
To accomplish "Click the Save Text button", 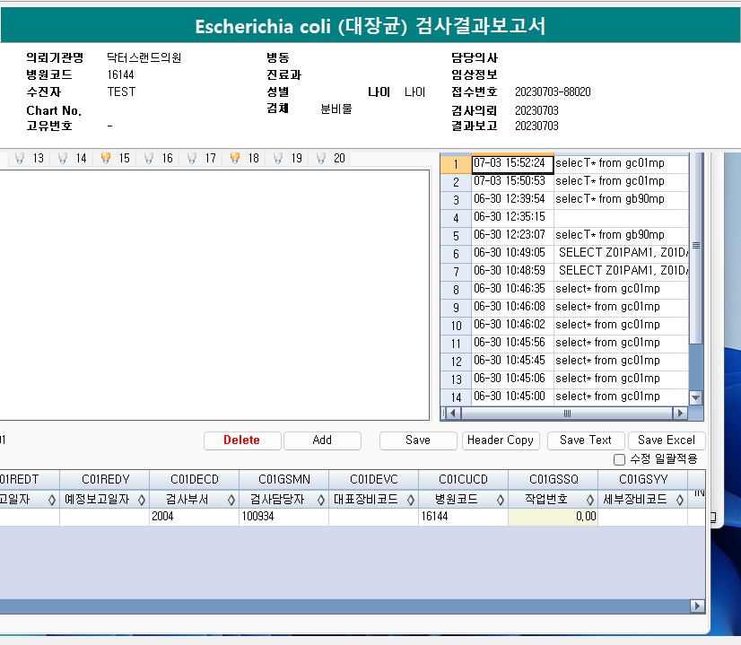I will click(x=585, y=440).
